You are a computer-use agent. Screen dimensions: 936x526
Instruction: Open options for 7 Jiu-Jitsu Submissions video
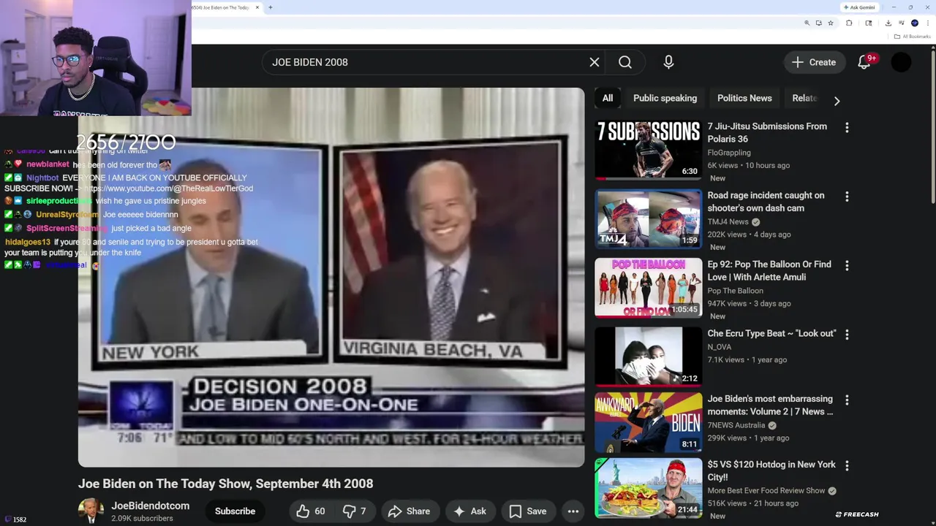847,127
